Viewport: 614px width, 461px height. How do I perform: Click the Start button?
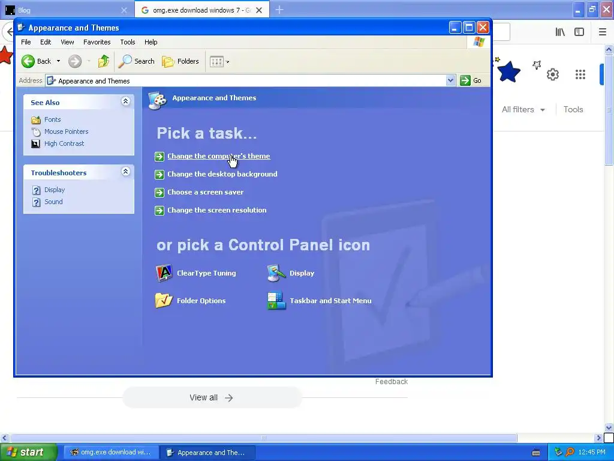(28, 453)
